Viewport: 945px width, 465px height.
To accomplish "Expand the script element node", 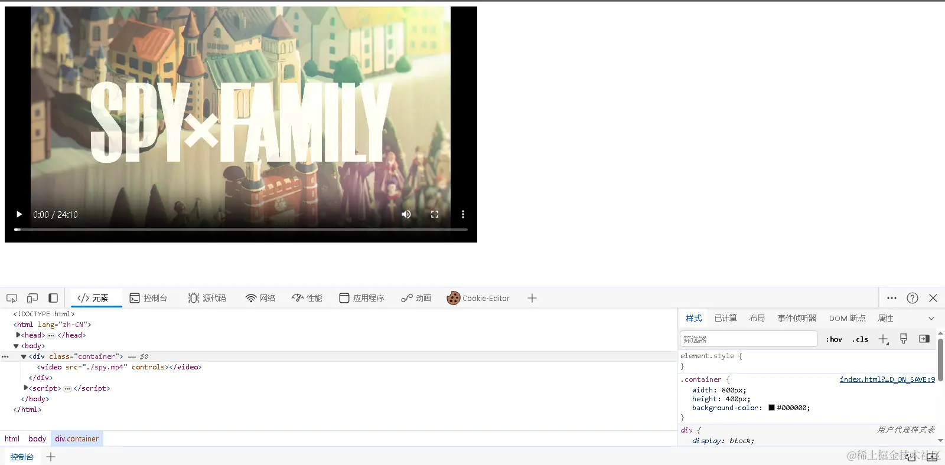I will point(25,388).
